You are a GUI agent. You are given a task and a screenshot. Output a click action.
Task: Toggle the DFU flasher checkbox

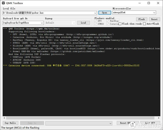(95, 21)
